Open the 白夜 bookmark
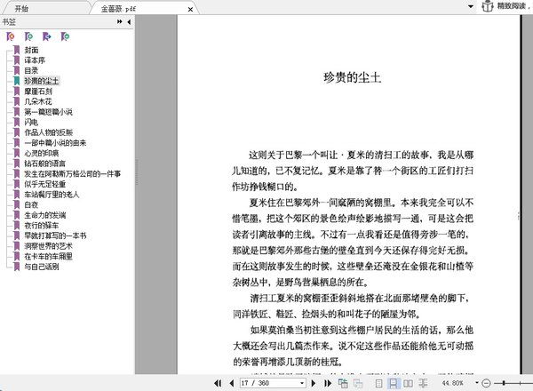Screen dimensions: 533x391 click(31, 205)
